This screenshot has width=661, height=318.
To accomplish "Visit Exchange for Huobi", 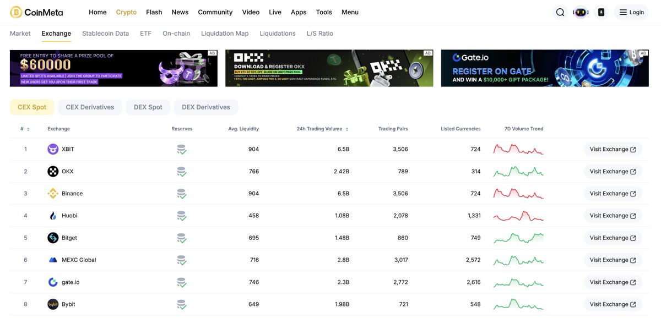I will (x=613, y=216).
